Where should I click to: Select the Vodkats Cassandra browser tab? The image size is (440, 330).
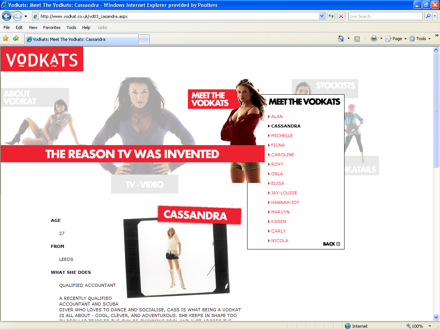[x=81, y=39]
